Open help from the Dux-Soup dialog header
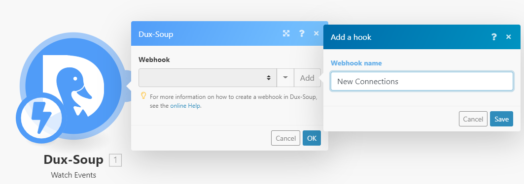 click(x=302, y=33)
